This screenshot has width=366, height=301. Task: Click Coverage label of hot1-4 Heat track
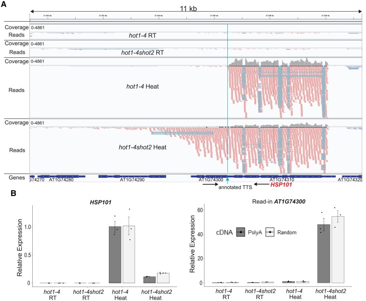click(x=16, y=62)
